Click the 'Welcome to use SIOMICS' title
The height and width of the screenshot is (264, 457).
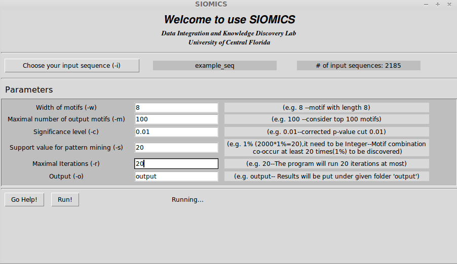pyautogui.click(x=230, y=20)
